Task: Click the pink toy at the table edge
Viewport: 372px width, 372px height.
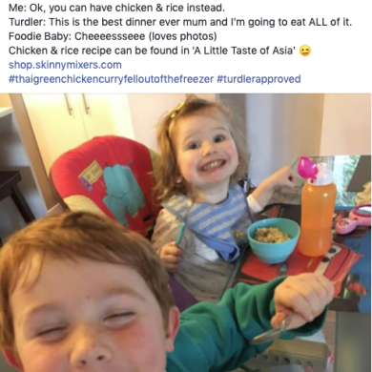Action: point(354,219)
